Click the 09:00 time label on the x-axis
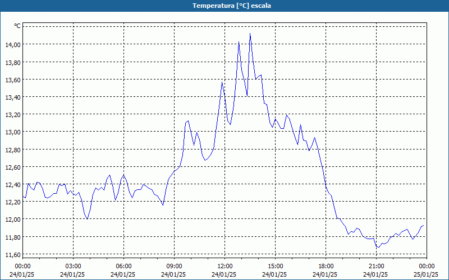449x280 pixels. point(174,265)
